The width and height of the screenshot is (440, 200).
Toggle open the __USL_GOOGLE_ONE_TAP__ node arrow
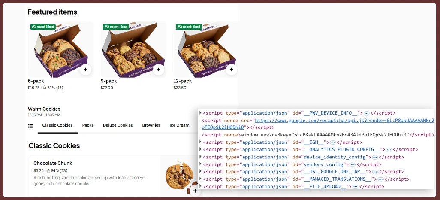[200, 172]
